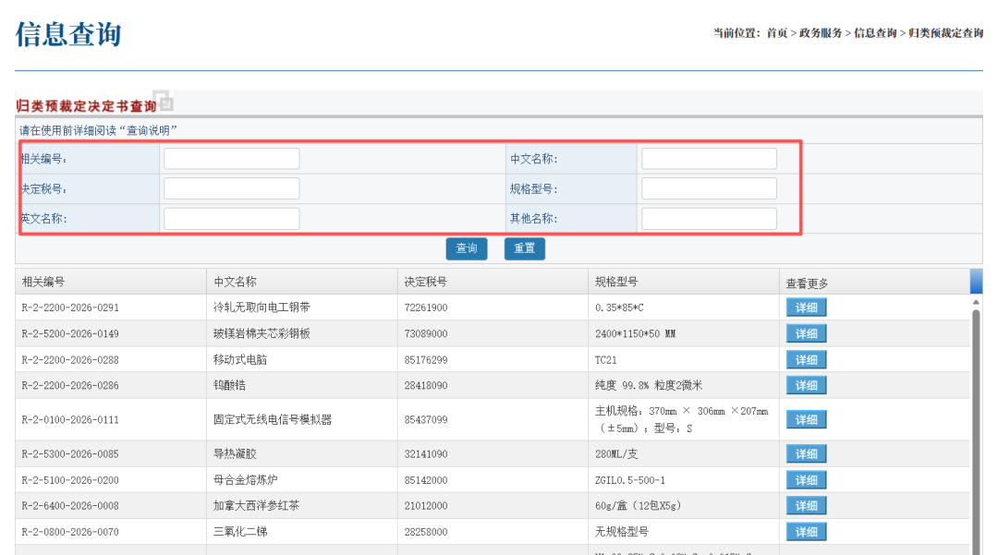Select code R-2-2200-2026-0291

[x=70, y=308]
